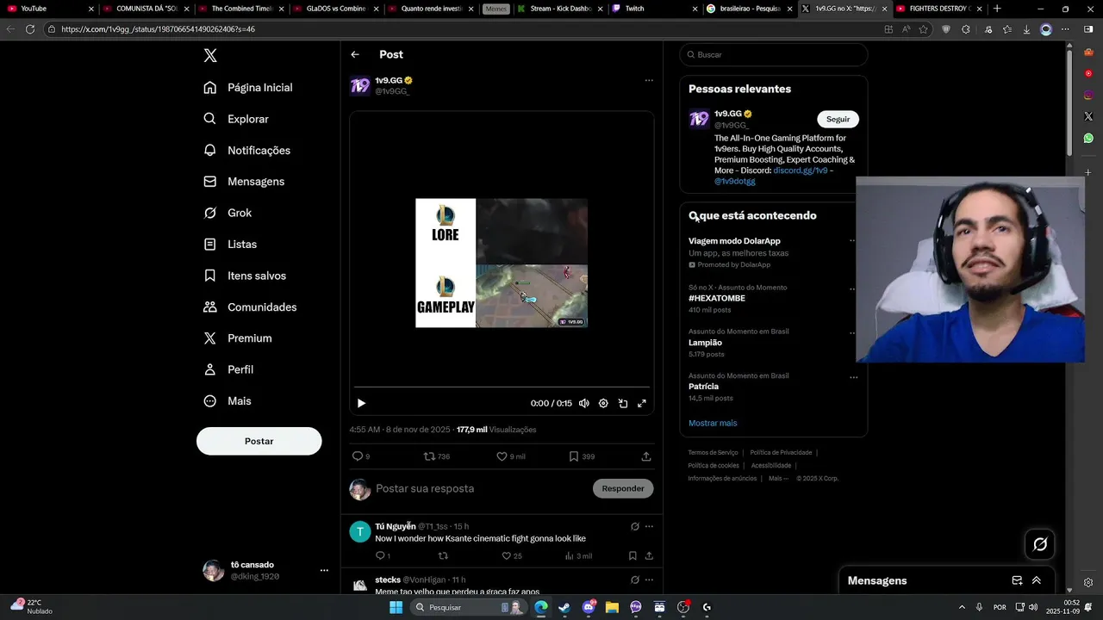This screenshot has width=1103, height=620.
Task: Open Grok explain on Tú Nguyễn reply
Action: [x=635, y=526]
